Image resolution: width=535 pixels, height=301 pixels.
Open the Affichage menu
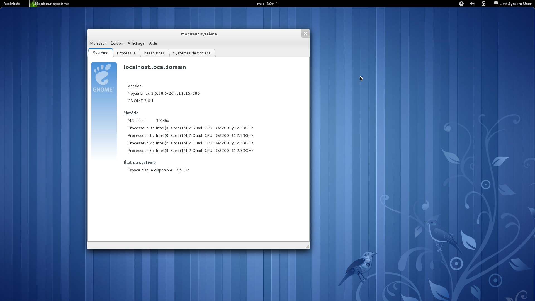click(136, 43)
